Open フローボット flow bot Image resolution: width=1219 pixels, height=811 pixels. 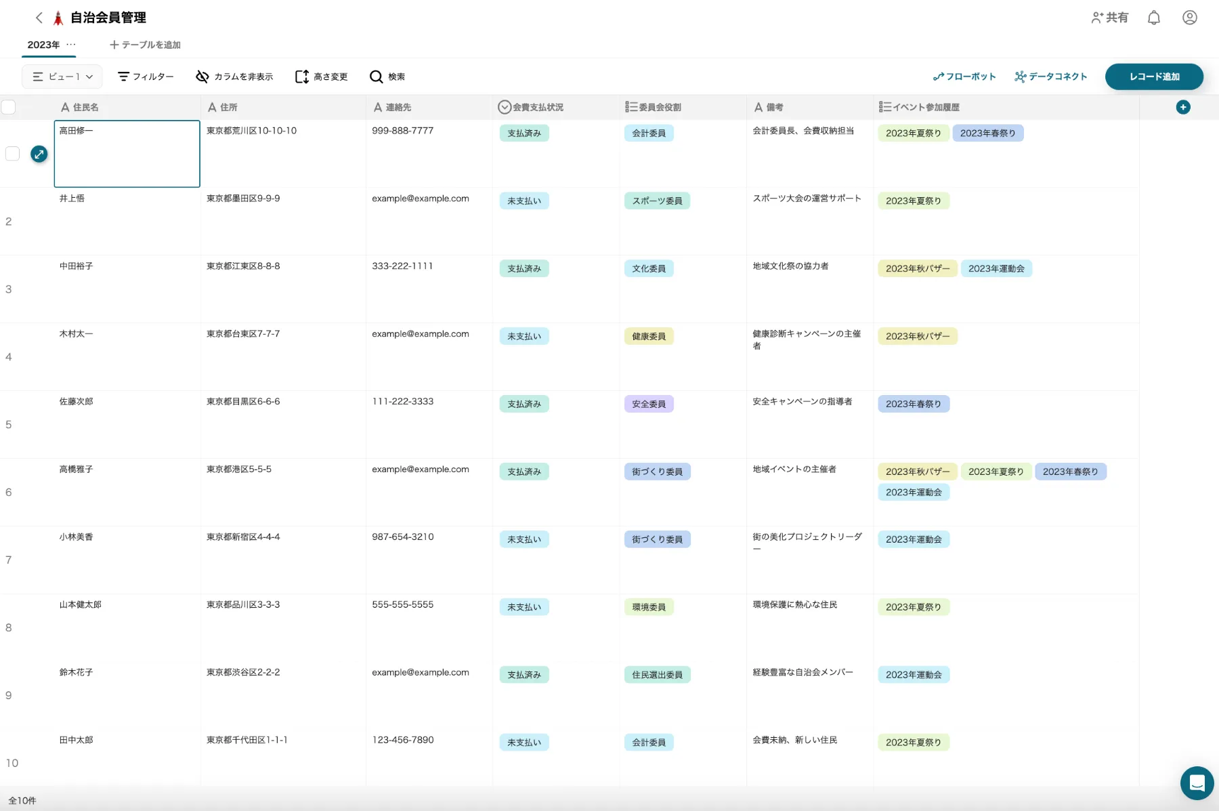coord(964,77)
